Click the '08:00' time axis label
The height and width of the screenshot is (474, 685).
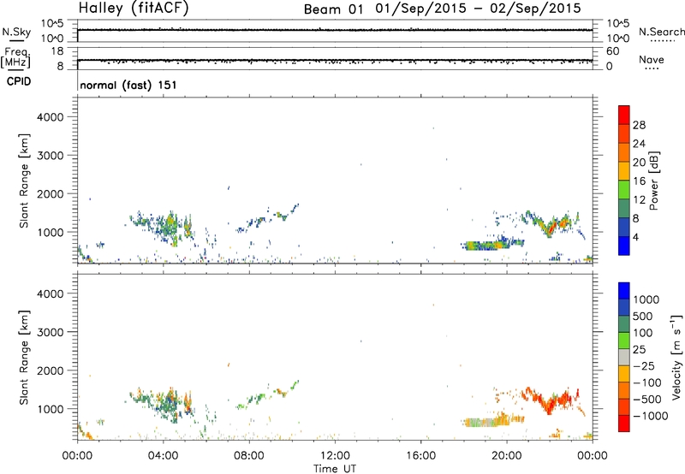click(248, 456)
